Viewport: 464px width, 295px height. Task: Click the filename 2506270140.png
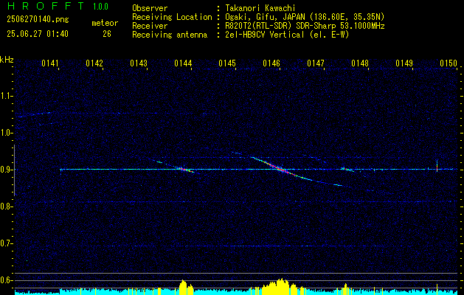[x=38, y=20]
